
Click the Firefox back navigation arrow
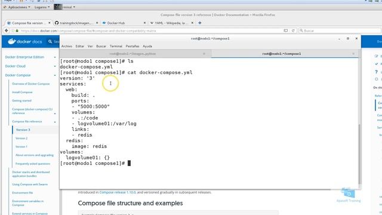tap(7, 30)
